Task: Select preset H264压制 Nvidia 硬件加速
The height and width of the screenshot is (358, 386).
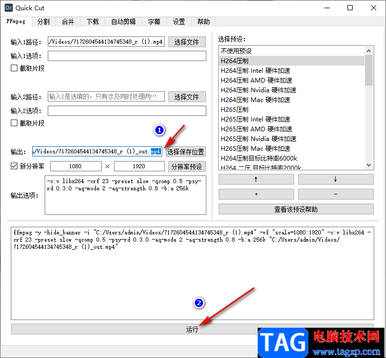Action: point(292,90)
